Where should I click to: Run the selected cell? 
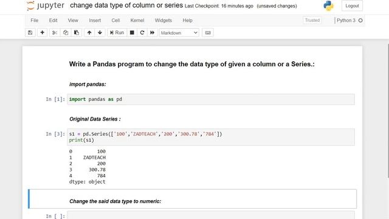coord(117,33)
